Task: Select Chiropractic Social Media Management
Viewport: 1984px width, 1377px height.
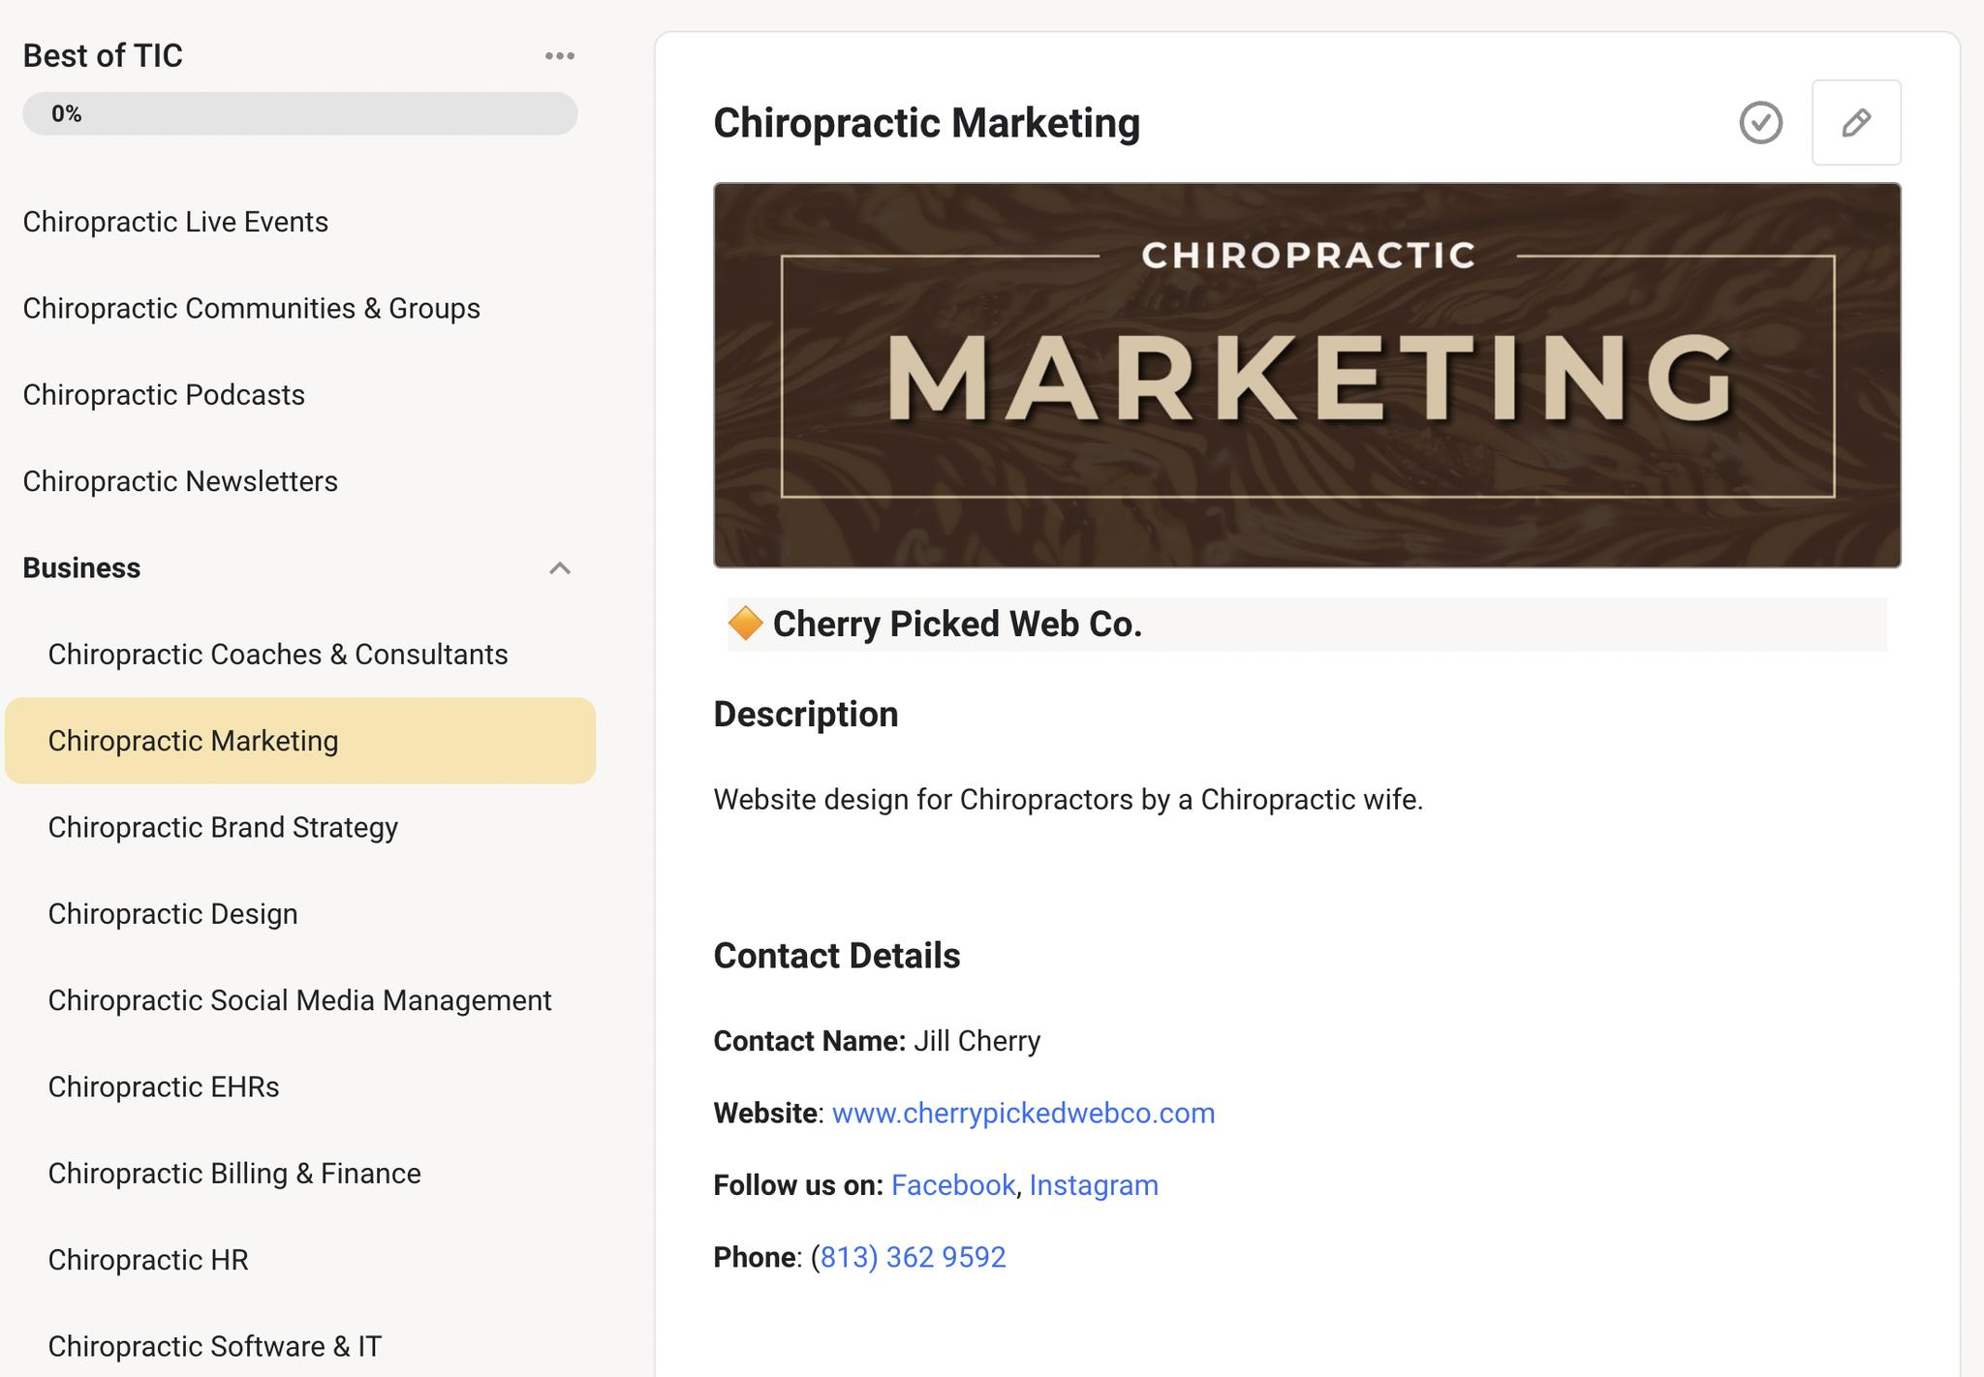Action: pyautogui.click(x=299, y=1000)
